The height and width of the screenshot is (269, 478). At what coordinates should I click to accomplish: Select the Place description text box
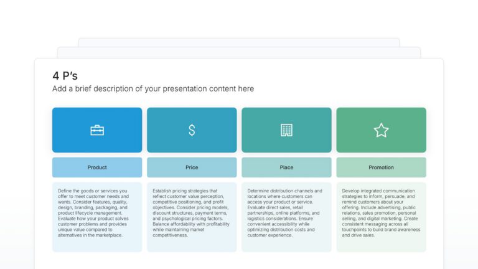[x=286, y=214]
